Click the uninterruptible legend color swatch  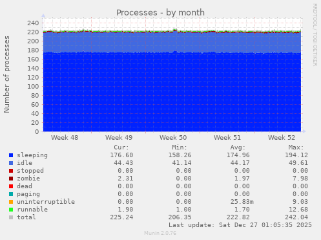tap(11, 202)
